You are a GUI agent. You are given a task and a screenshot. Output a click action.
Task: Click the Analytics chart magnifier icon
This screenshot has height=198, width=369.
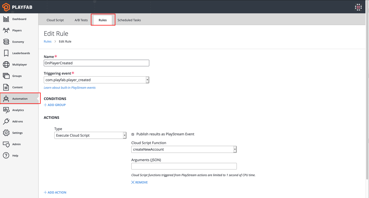[6, 110]
